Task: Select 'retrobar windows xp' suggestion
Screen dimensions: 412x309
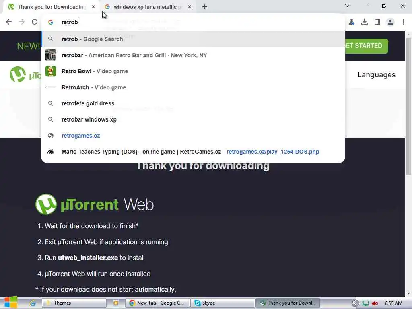Action: (x=193, y=119)
